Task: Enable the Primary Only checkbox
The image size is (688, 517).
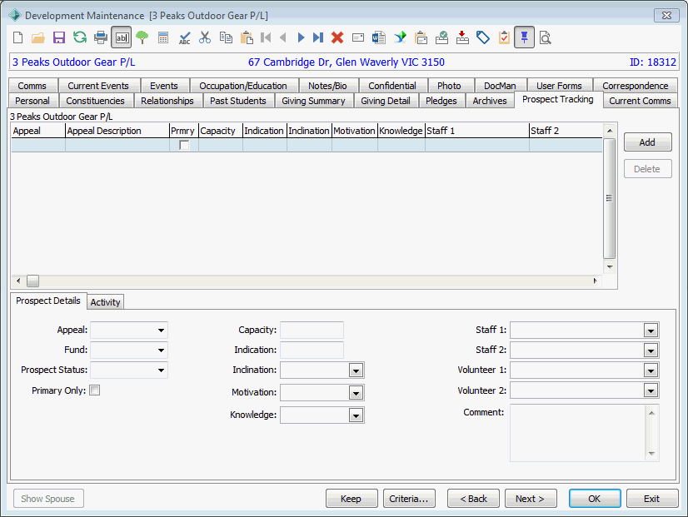Action: tap(94, 390)
